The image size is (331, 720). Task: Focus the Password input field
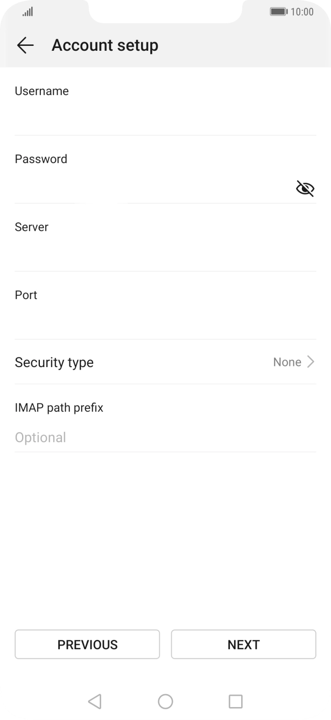[x=151, y=188]
